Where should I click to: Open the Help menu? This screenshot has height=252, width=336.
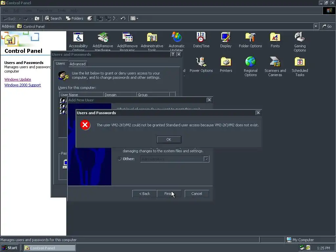point(74,10)
